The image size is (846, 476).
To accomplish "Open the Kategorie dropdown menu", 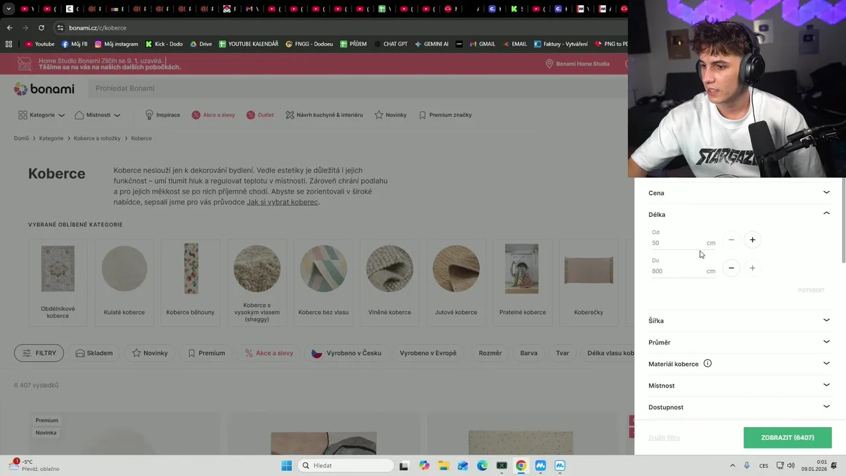I will [42, 115].
